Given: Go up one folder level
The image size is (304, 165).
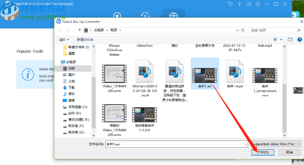Looking at the screenshot, I should (80, 30).
